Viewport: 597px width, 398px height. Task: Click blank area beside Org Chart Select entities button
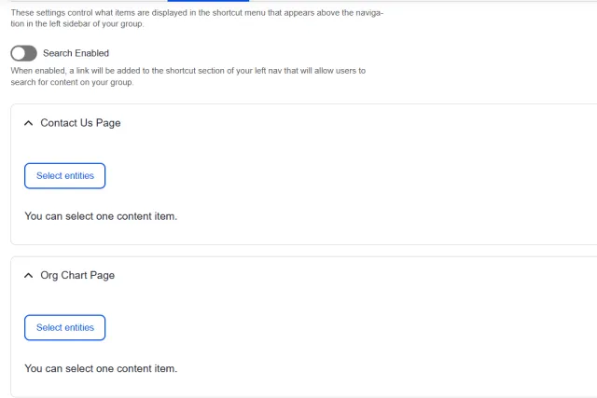pos(326,328)
